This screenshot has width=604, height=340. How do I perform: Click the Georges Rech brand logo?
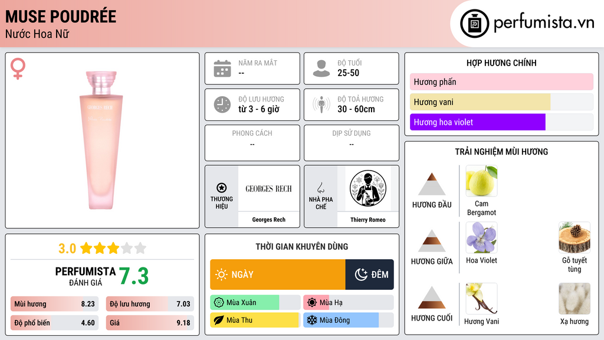point(268,188)
